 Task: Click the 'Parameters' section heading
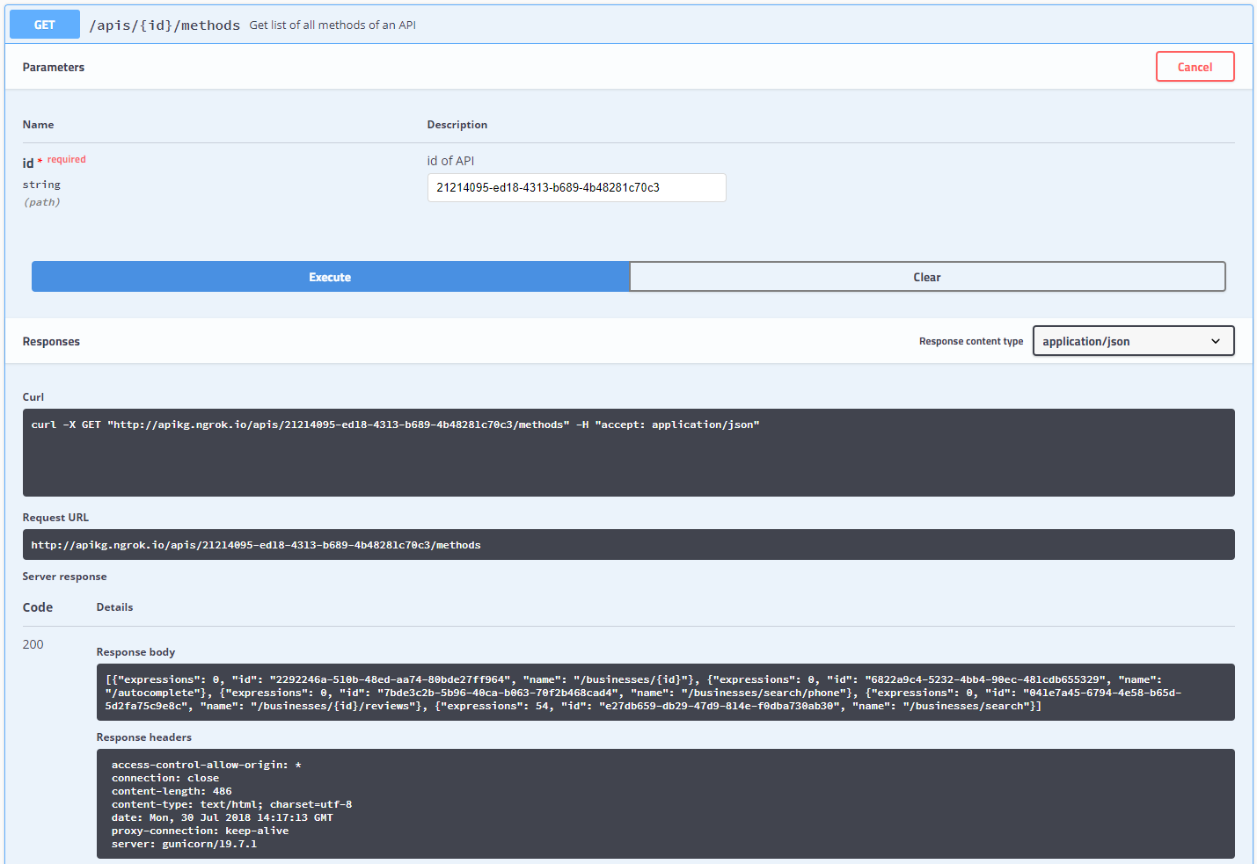[54, 67]
